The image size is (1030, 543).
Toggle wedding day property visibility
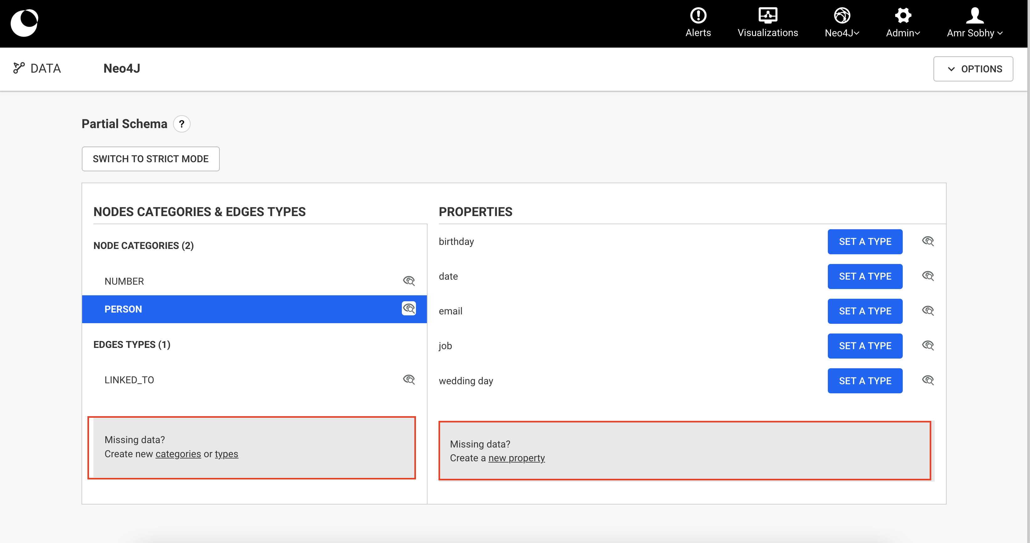pyautogui.click(x=928, y=380)
